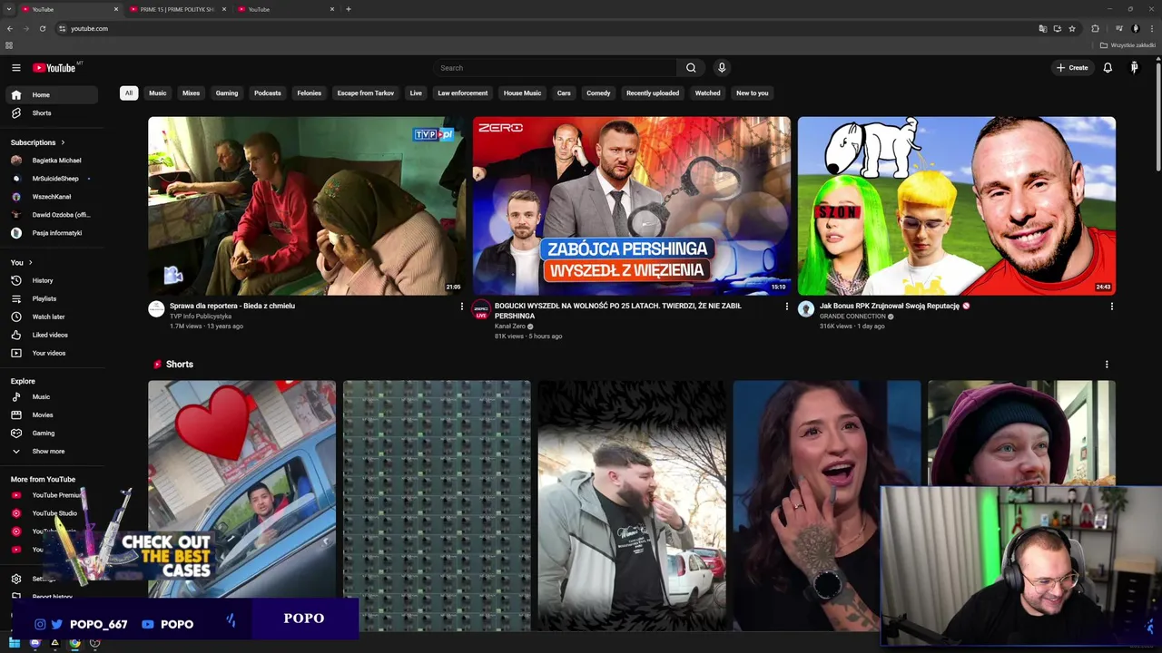The height and width of the screenshot is (653, 1162).
Task: Open the Shorts shelf three-dot menu
Action: click(x=1107, y=365)
